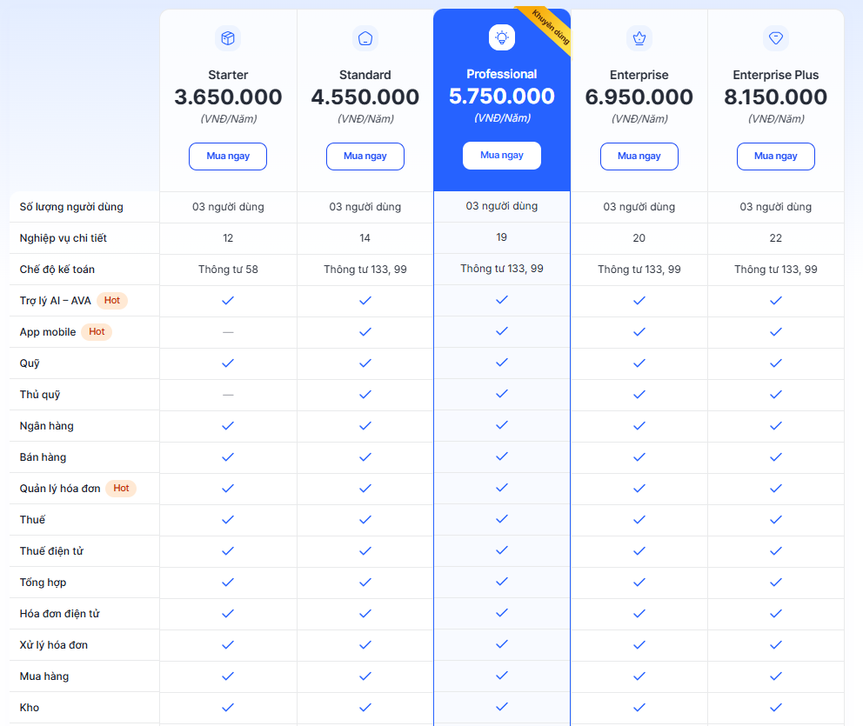Click the Starter checkmark for Trợ lý AI – AVA

click(x=228, y=300)
